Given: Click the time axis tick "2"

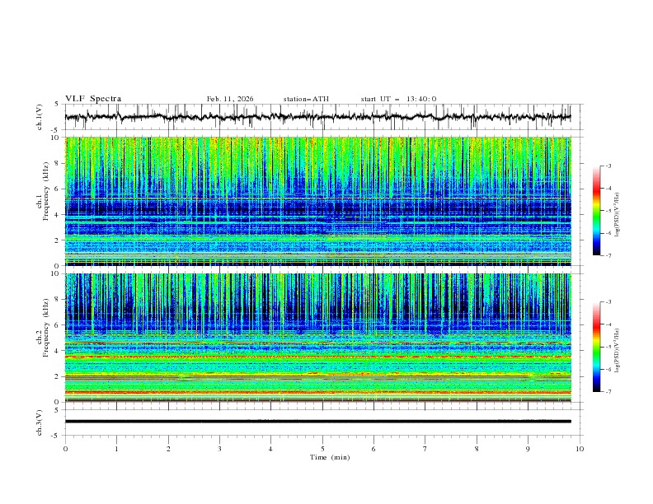Looking at the screenshot, I should coord(168,449).
